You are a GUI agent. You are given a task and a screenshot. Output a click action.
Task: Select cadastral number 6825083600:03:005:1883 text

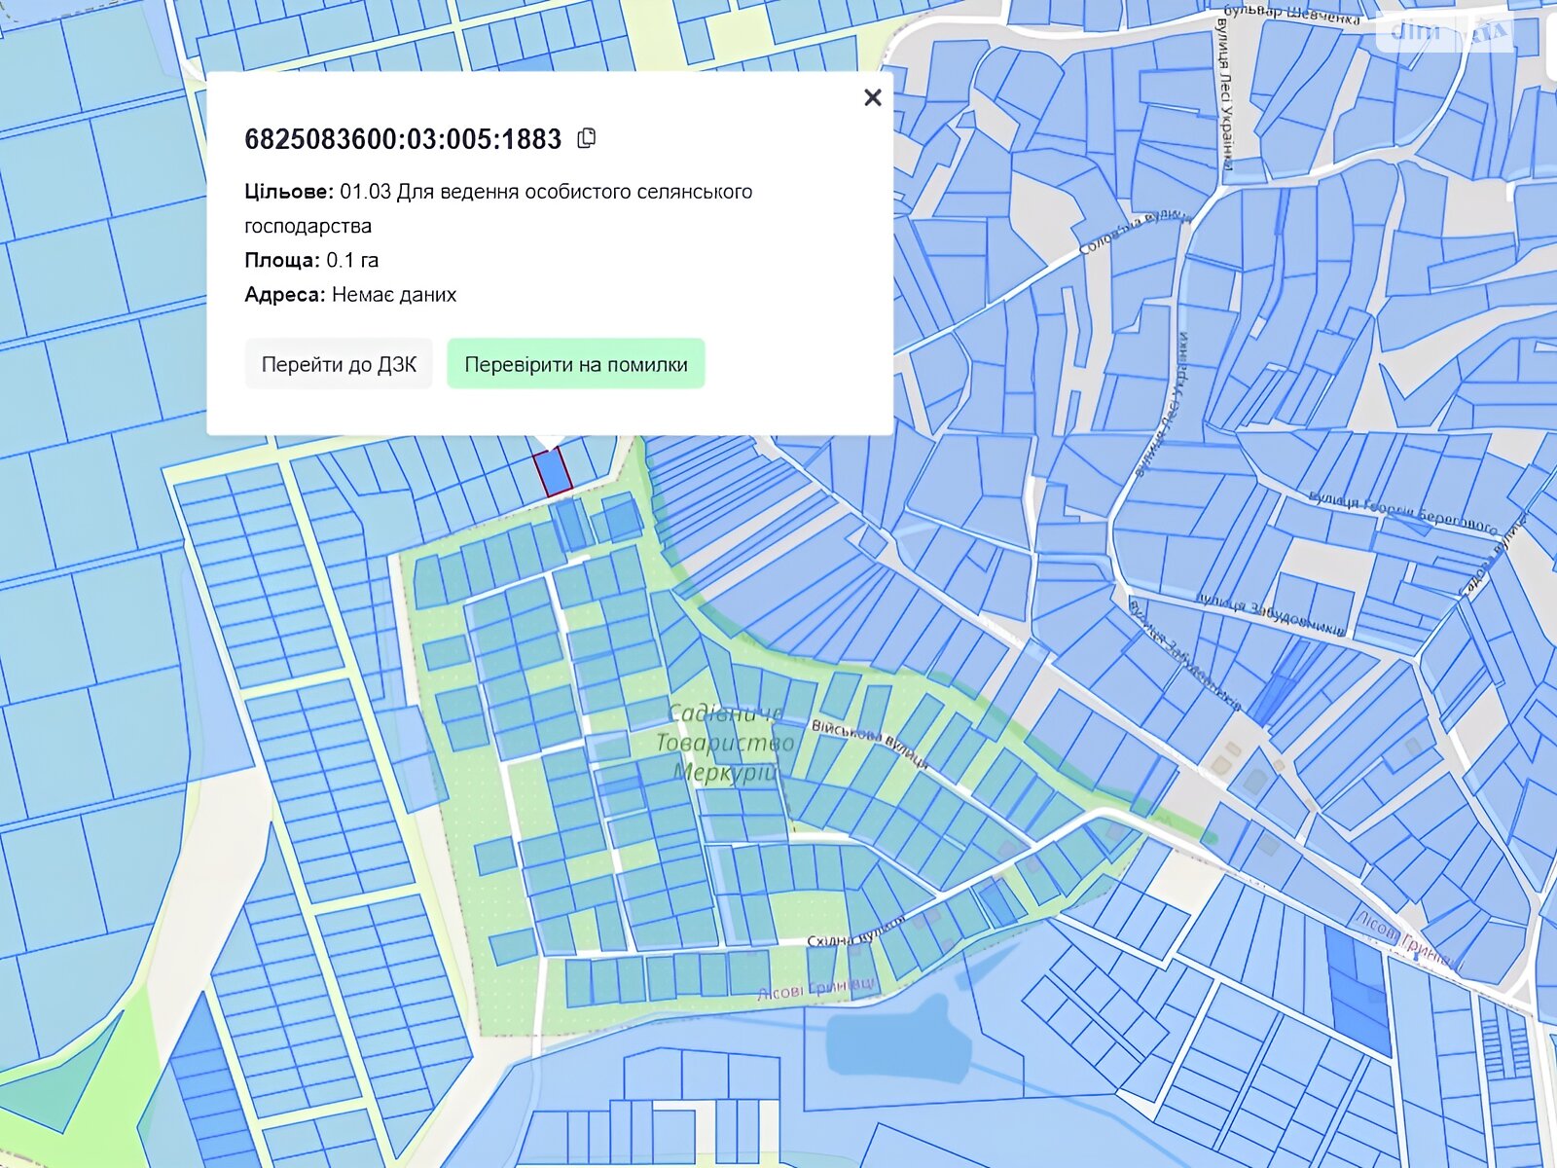[403, 139]
